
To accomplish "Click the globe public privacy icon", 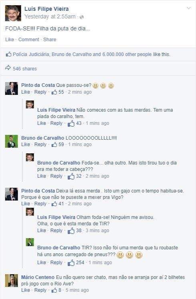I will pos(82,17).
